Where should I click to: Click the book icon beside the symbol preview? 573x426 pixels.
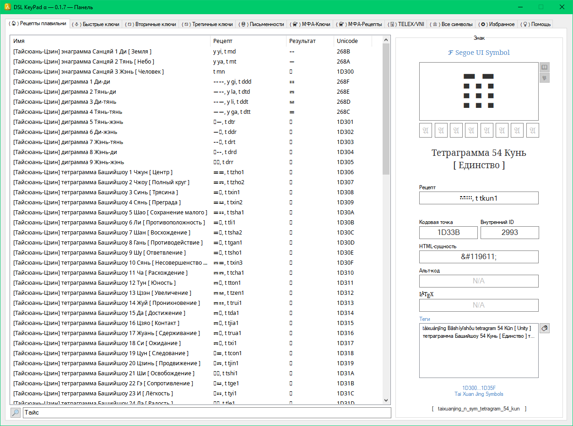coord(544,67)
